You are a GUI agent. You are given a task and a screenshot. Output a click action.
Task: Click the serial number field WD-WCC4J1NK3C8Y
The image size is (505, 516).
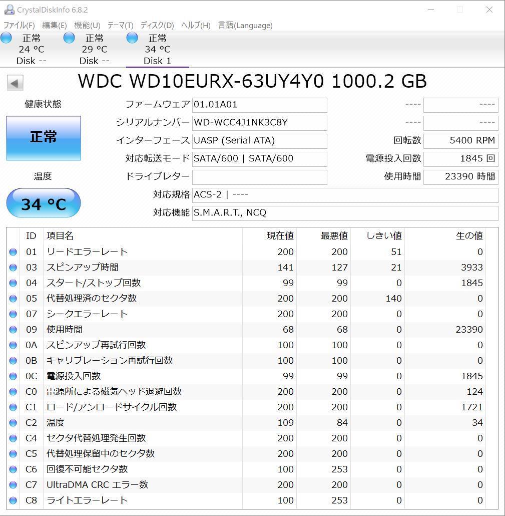(259, 123)
